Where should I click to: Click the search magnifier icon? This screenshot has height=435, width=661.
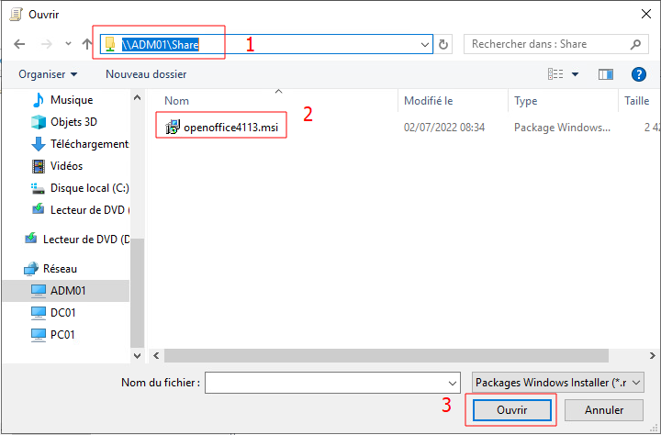click(x=635, y=44)
